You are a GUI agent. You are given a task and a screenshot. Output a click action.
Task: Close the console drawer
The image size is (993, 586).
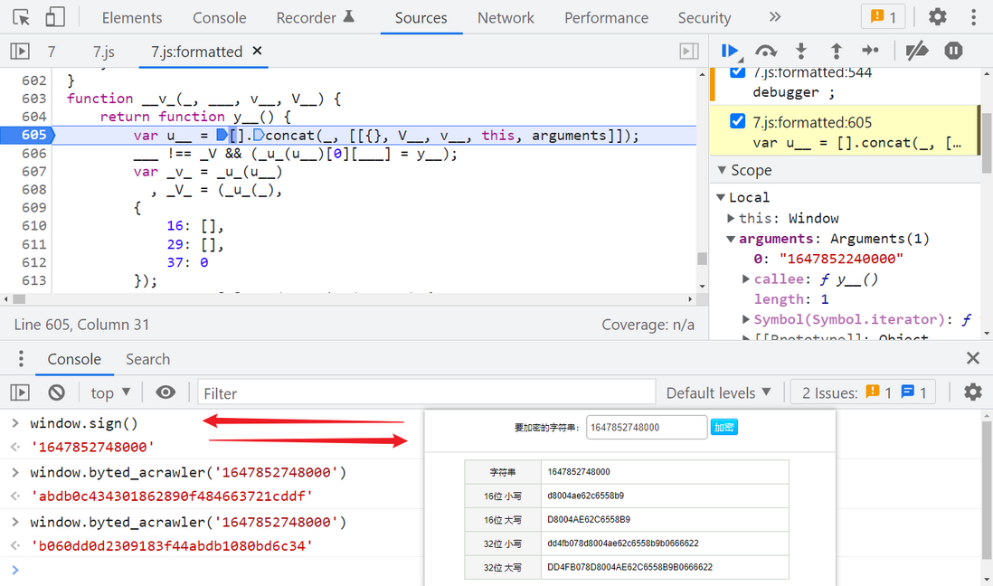[x=973, y=358]
